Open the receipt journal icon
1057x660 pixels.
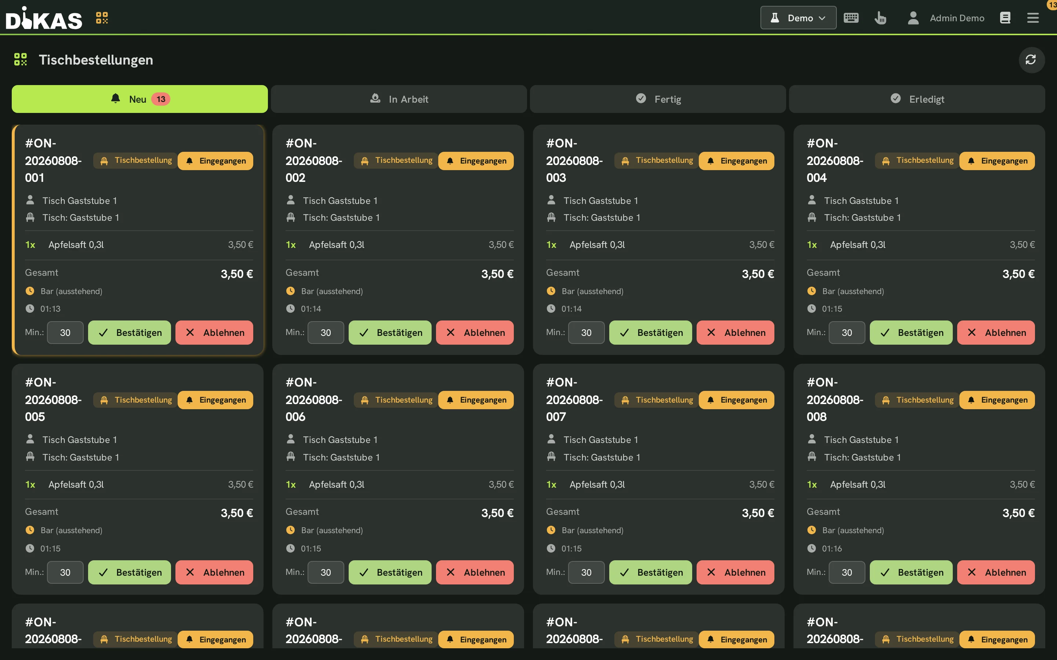(1005, 18)
